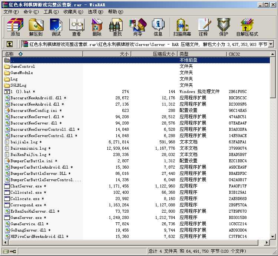Open the Help (帮助) menu
Screen dimensions: 278x256
pyautogui.click(x=116, y=12)
